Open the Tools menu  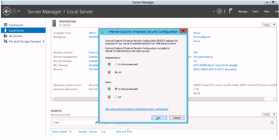(x=255, y=11)
